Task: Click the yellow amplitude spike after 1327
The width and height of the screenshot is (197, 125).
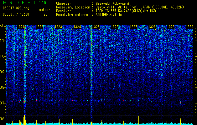Action: (139, 121)
